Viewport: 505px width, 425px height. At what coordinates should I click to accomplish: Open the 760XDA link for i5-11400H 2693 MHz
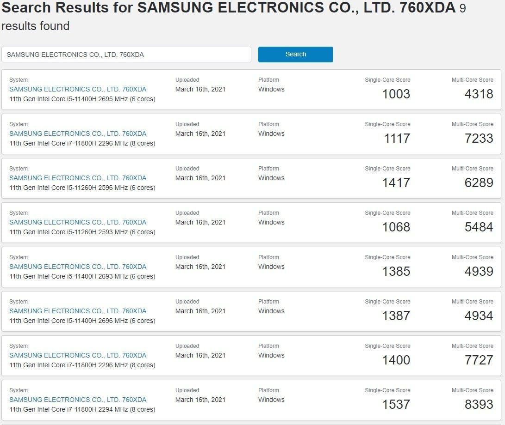(x=78, y=267)
